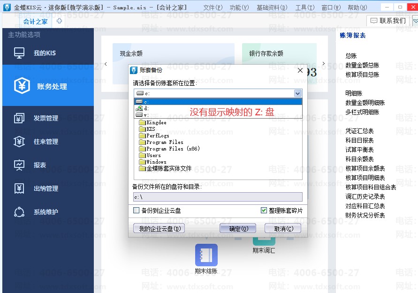Open 我的KIS monitor icon in sidebar
Image resolution: width=418 pixels, height=293 pixels.
19,53
